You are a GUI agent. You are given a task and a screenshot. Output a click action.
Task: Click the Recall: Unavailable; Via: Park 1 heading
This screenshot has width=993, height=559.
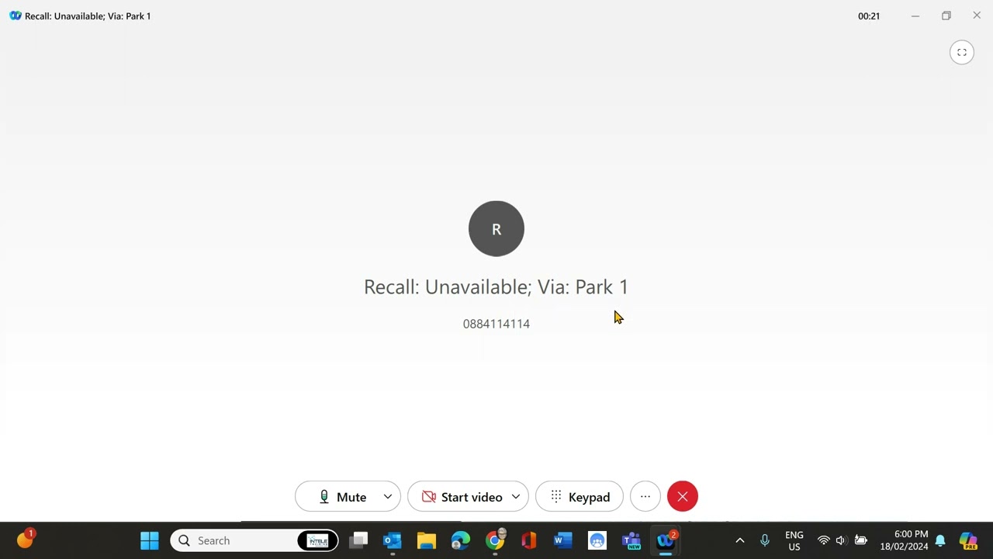point(496,287)
